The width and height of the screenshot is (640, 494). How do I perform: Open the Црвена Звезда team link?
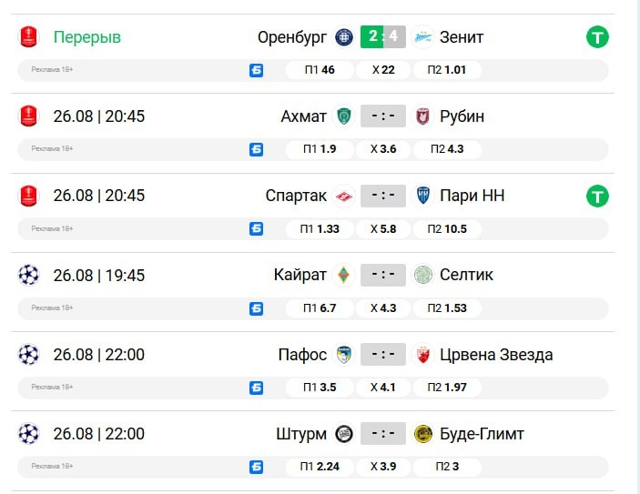point(496,355)
